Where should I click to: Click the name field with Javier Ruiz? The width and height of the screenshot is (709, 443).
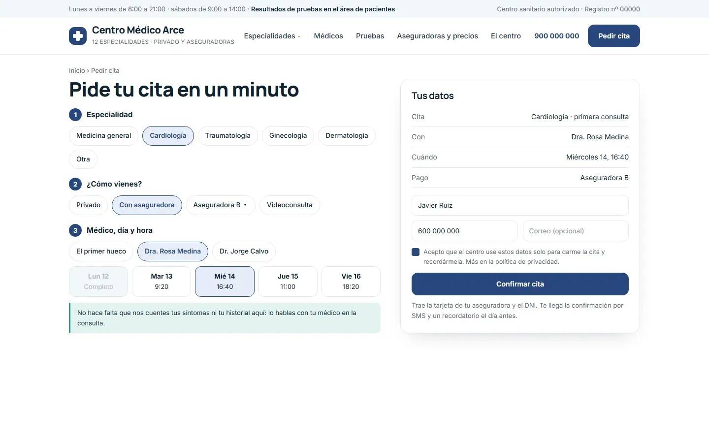point(520,205)
